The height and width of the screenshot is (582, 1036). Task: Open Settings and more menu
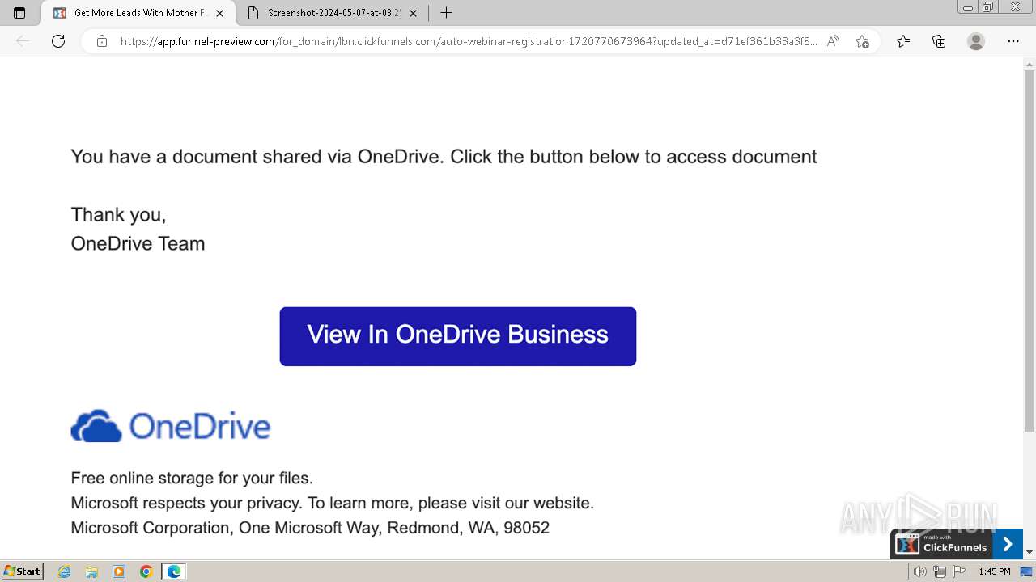click(1013, 41)
